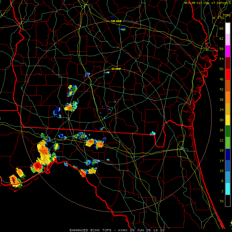This screenshot has width=232, height=232.
Task: Click the (K FT) units label
Action: coord(218,18)
